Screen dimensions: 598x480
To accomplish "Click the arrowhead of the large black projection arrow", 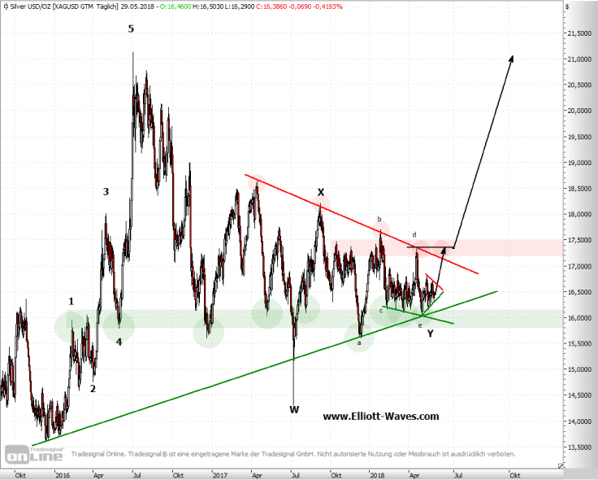I will [512, 59].
